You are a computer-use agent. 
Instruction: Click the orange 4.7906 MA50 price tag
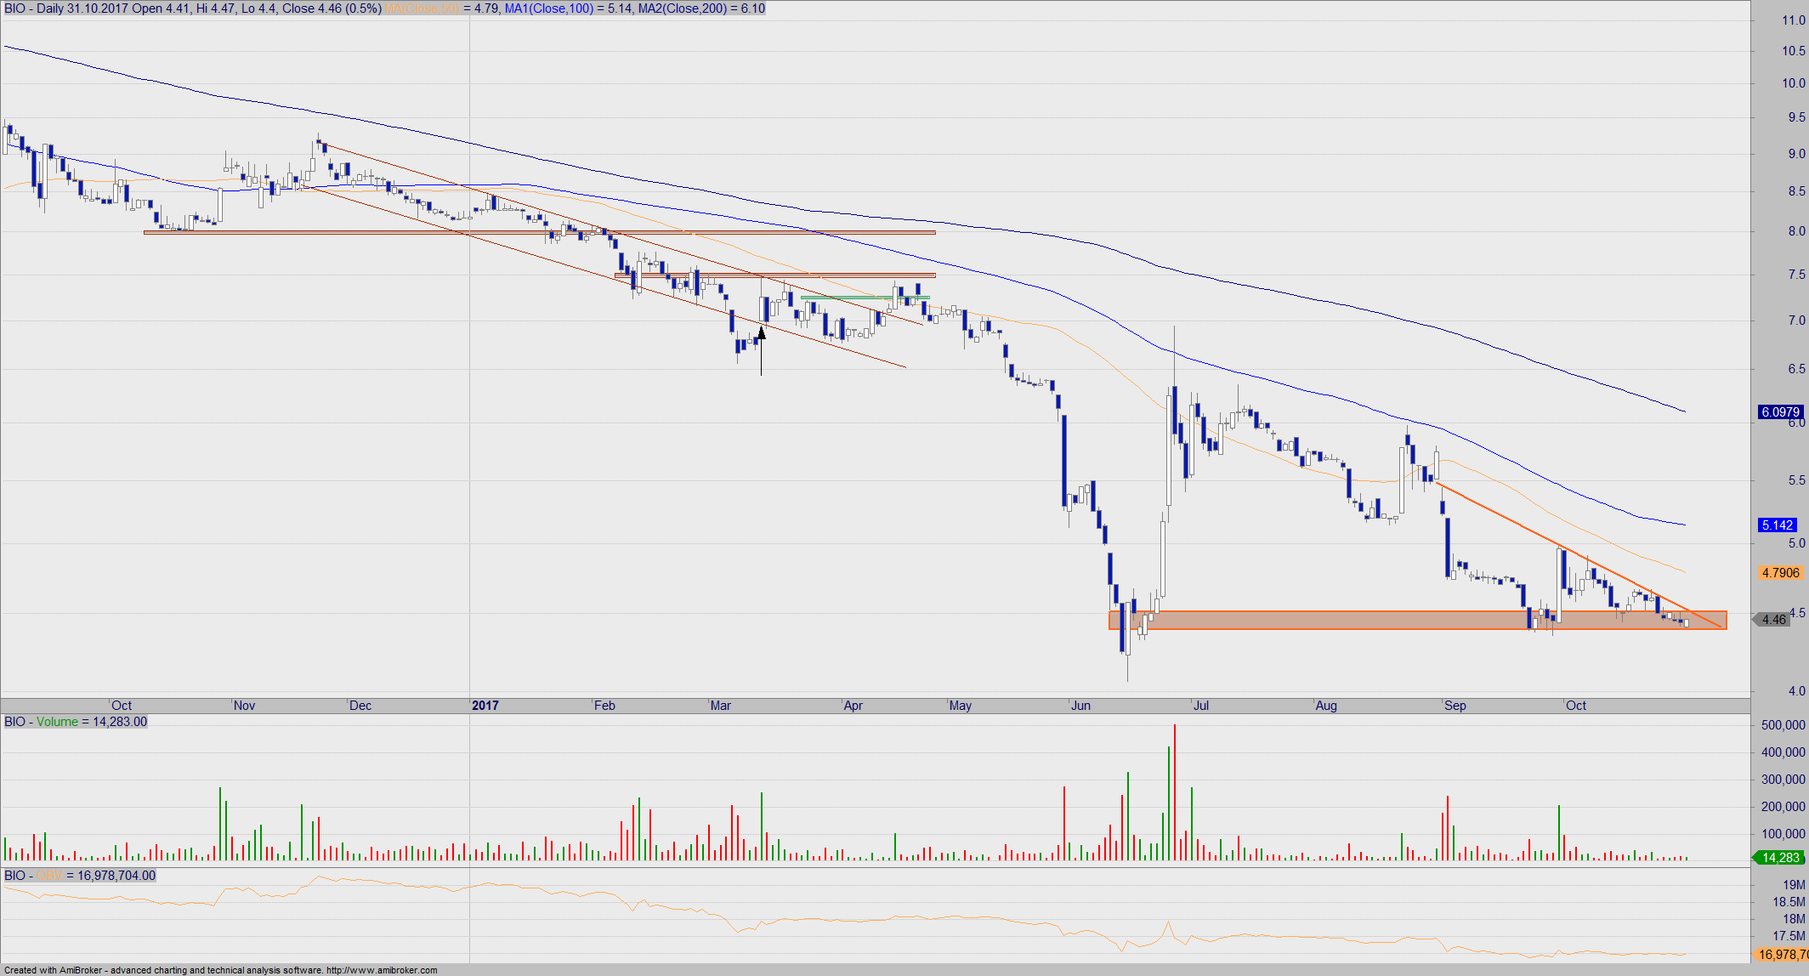coord(1780,573)
